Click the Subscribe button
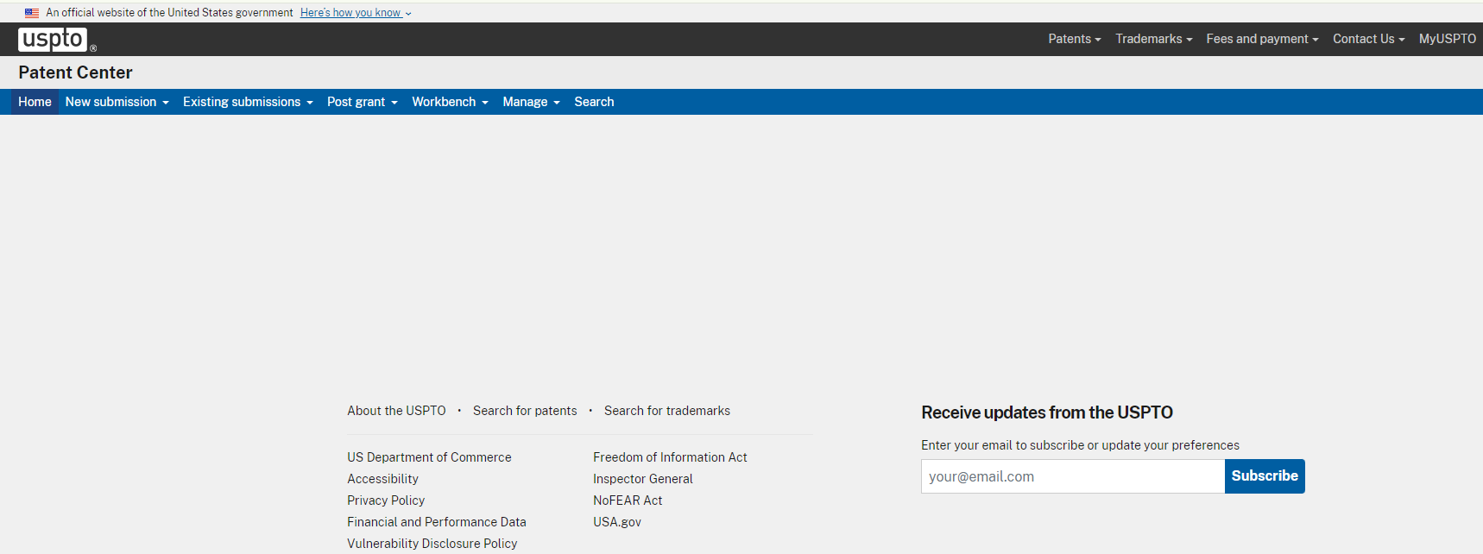Viewport: 1483px width, 554px height. point(1265,476)
